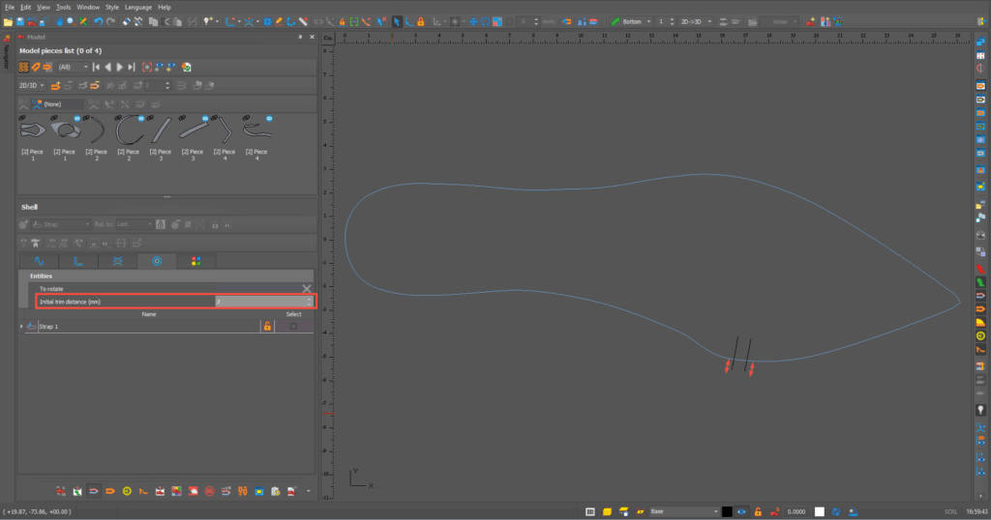Click the 0.0000 value in status bar
Viewport: 991px width, 520px height.
pos(796,511)
